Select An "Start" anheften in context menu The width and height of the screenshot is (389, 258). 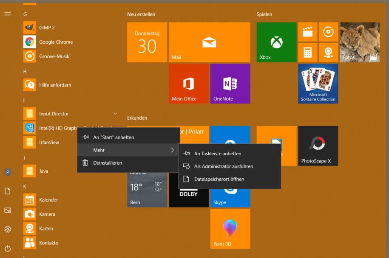coord(114,137)
